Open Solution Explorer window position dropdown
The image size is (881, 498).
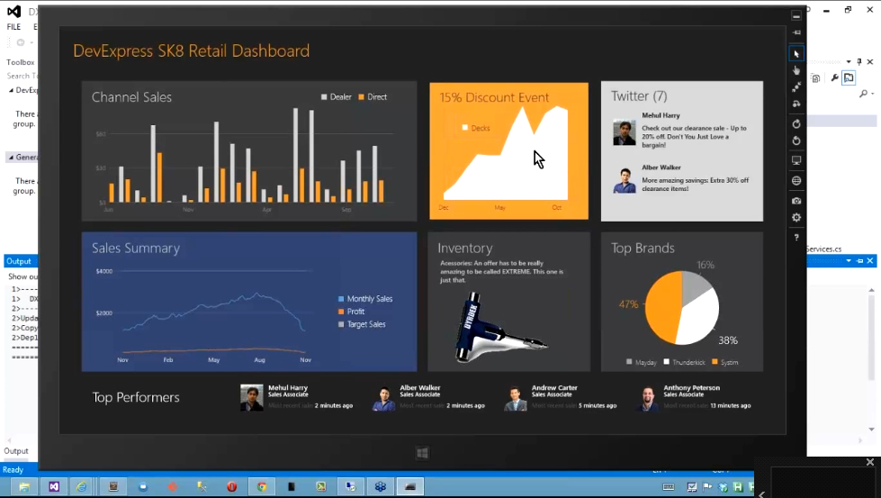coord(849,62)
